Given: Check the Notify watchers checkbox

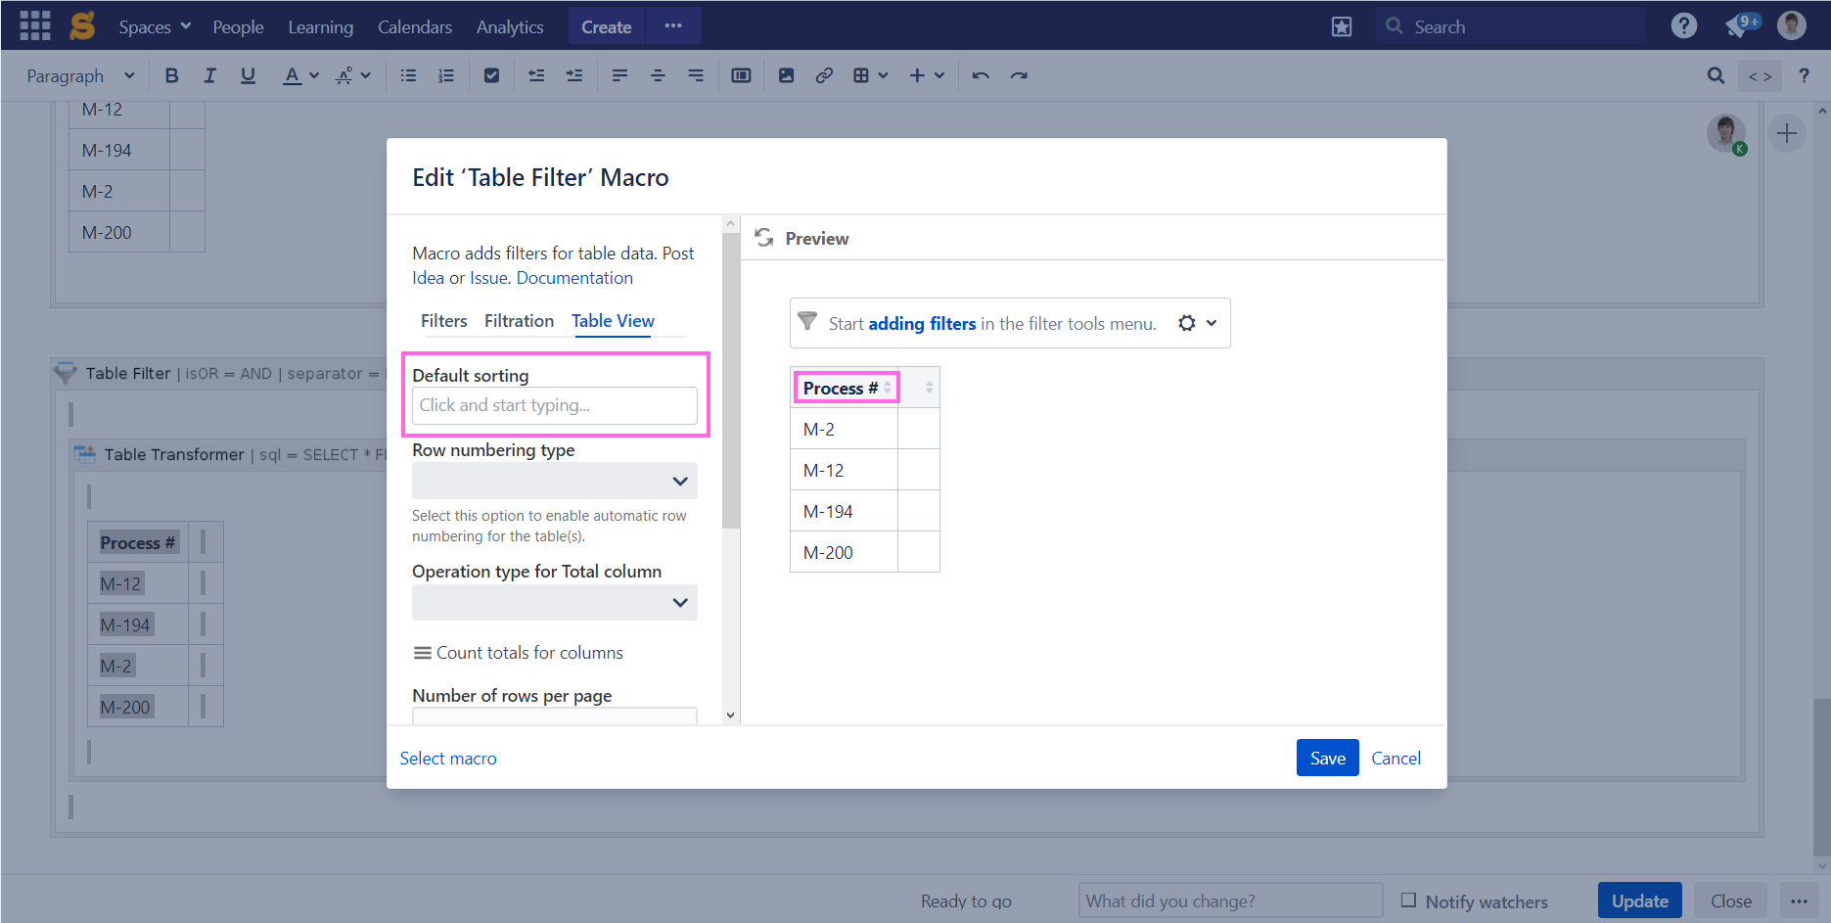Looking at the screenshot, I should (x=1409, y=900).
